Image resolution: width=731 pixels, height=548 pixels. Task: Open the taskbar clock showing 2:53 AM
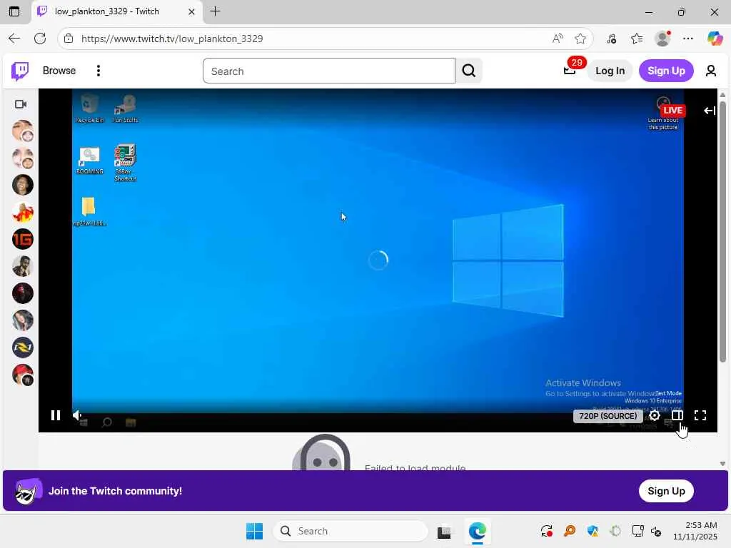coord(695,531)
